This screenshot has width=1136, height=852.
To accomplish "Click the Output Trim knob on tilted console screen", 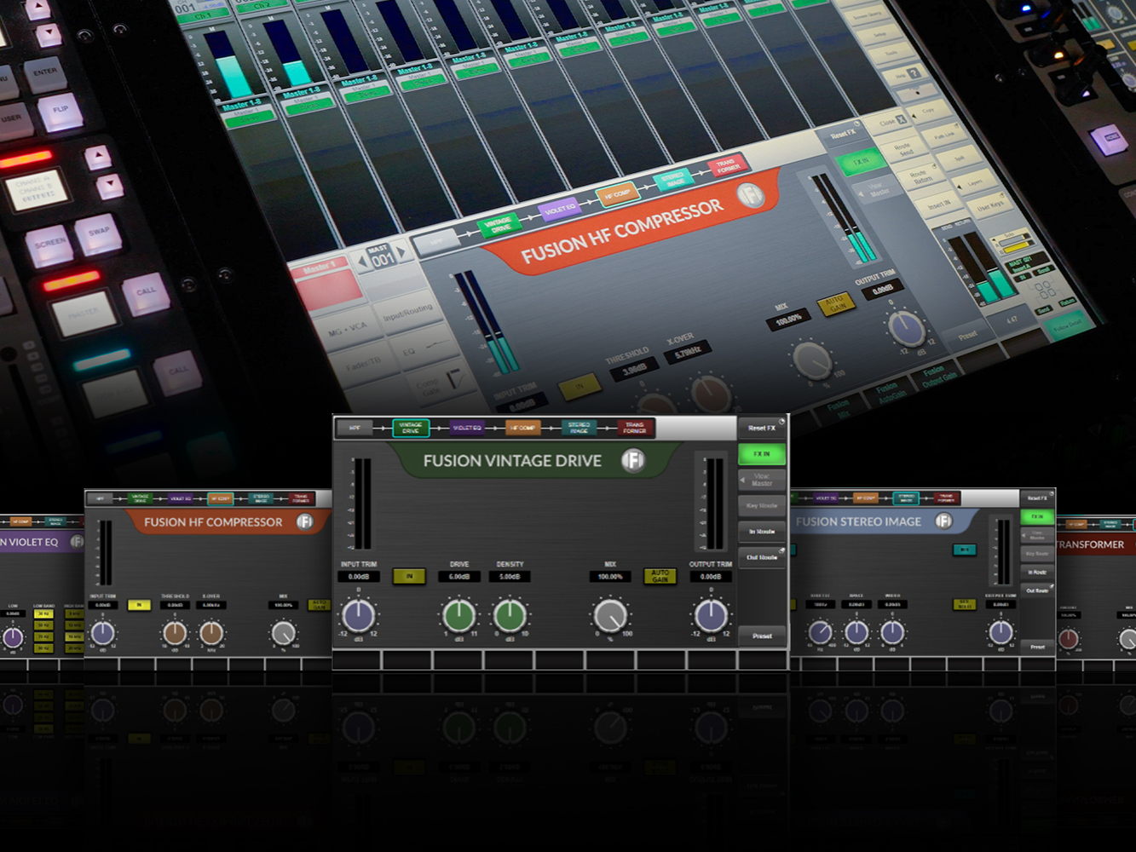I will pos(907,329).
